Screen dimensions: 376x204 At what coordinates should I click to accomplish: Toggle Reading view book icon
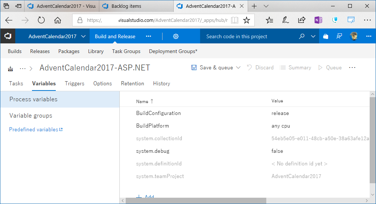(235, 20)
